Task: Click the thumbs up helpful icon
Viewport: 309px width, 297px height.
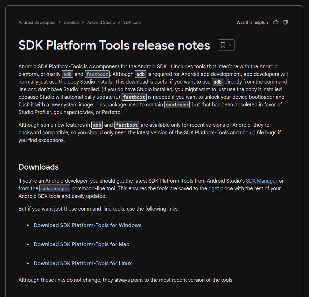Action: click(276, 22)
